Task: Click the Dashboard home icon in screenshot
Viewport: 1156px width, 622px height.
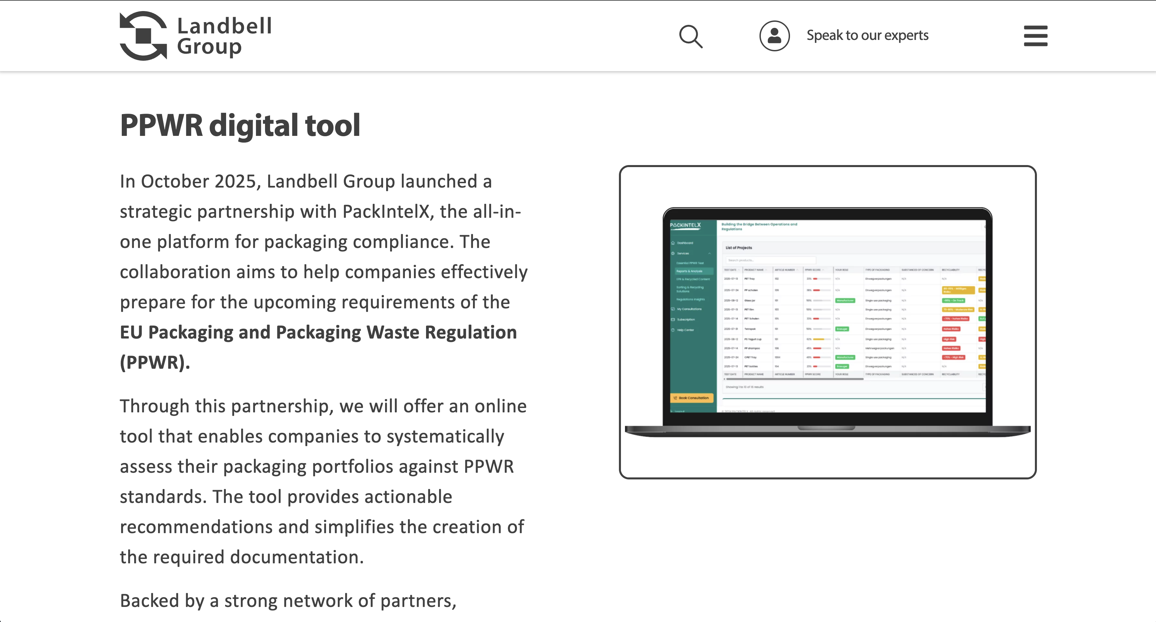Action: coord(673,243)
